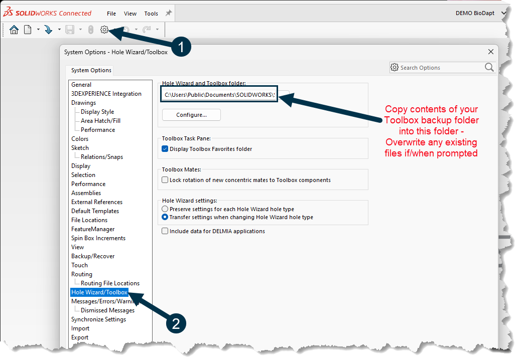
Task: Select Spin Box Increments option
Action: [x=98, y=238]
